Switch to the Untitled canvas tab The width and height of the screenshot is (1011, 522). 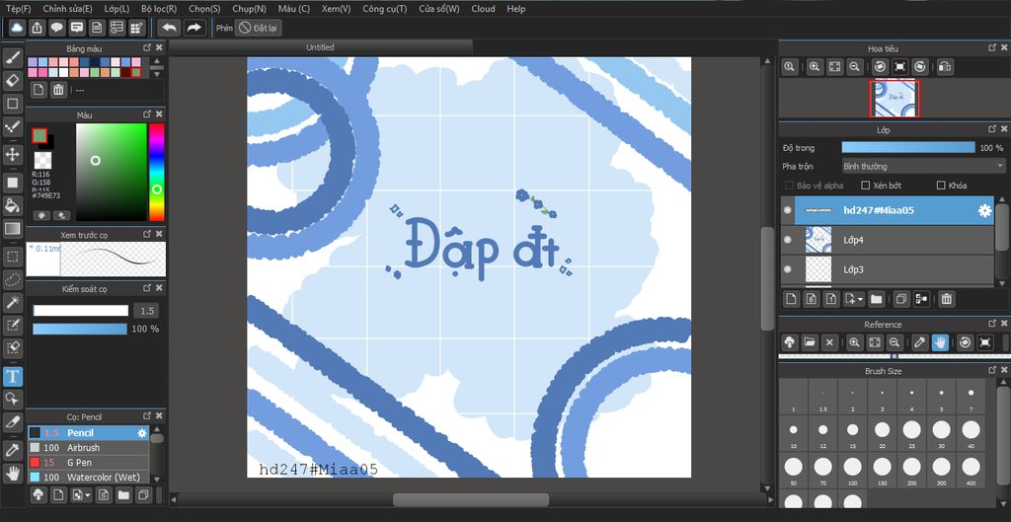click(x=321, y=47)
